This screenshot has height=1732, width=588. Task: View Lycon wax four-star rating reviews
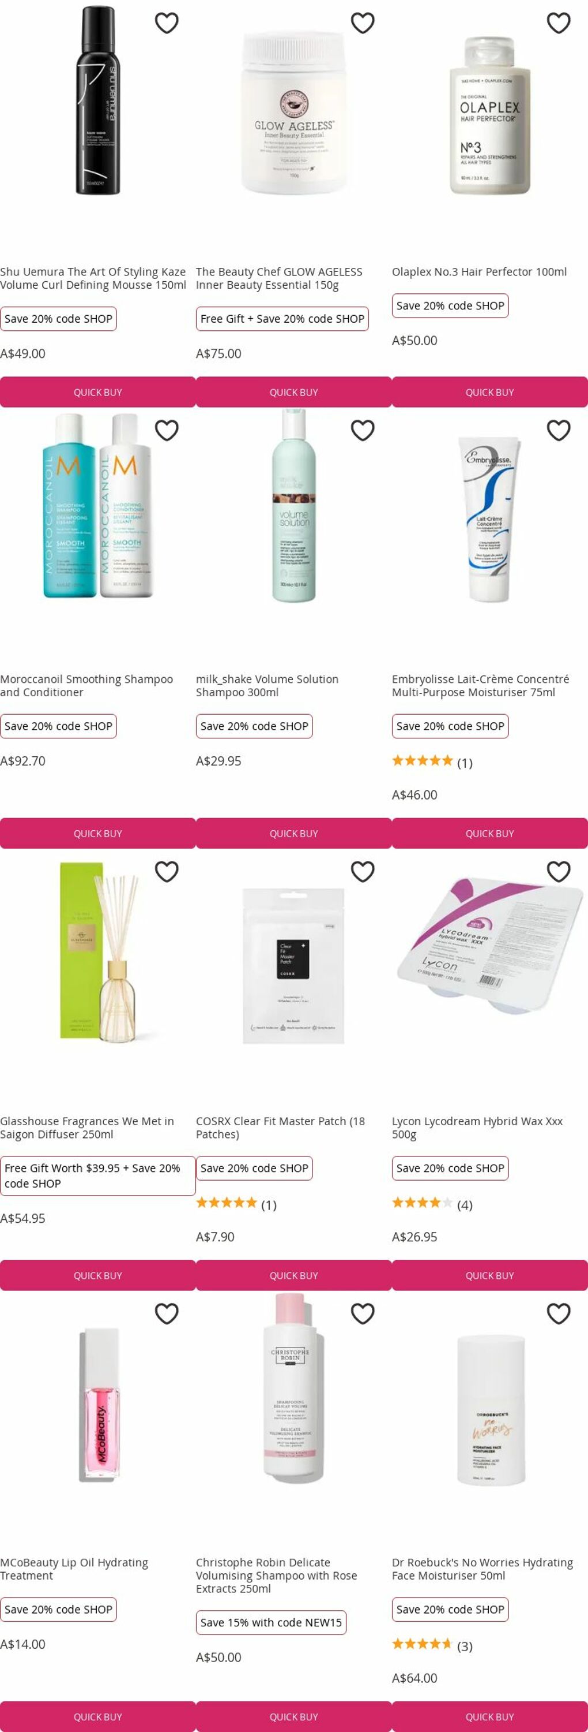point(432,1204)
